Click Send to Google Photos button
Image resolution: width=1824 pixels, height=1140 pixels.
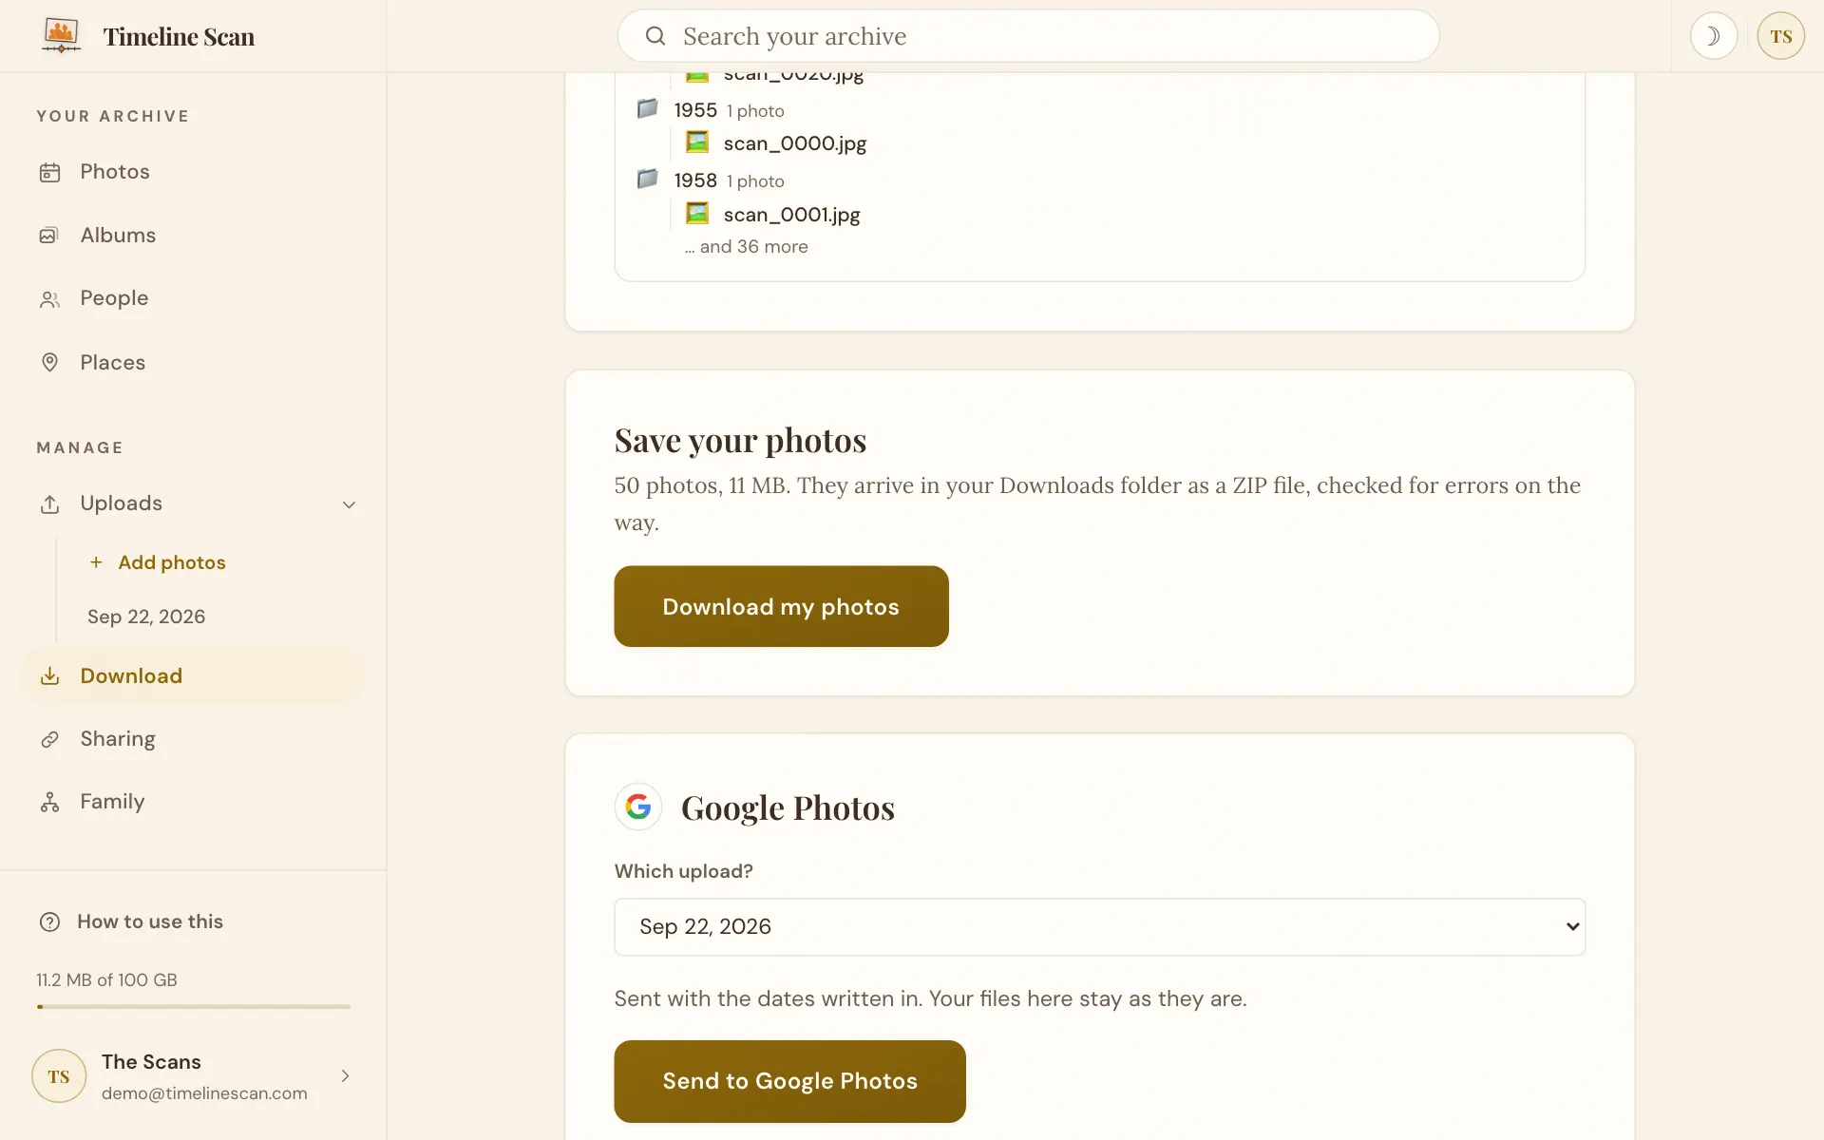(789, 1081)
